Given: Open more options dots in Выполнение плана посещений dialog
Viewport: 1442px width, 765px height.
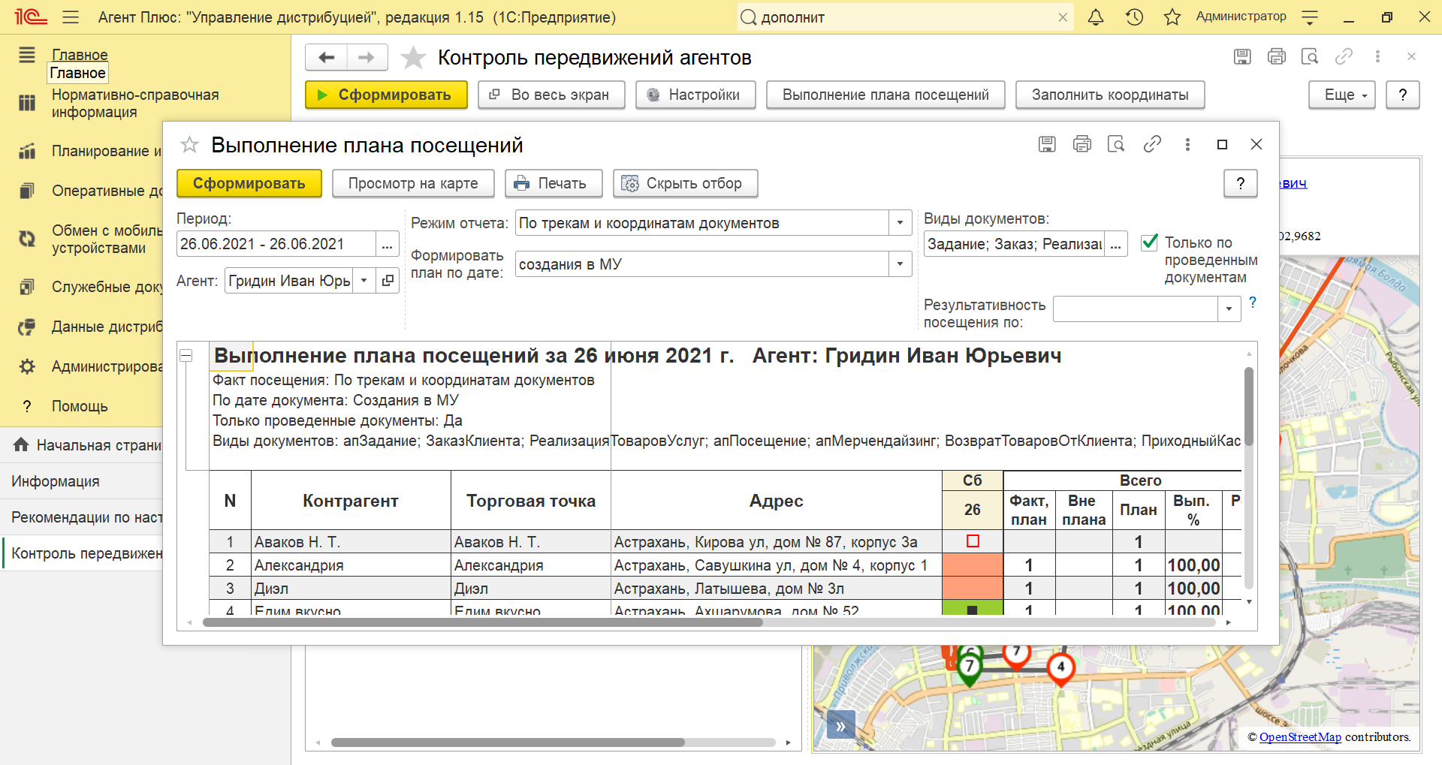Looking at the screenshot, I should pos(1187,144).
